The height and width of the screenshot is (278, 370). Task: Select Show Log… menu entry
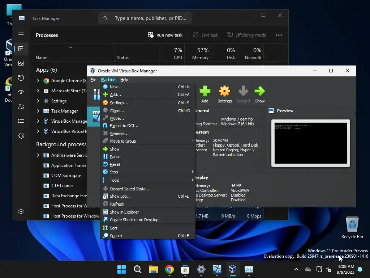click(148, 196)
